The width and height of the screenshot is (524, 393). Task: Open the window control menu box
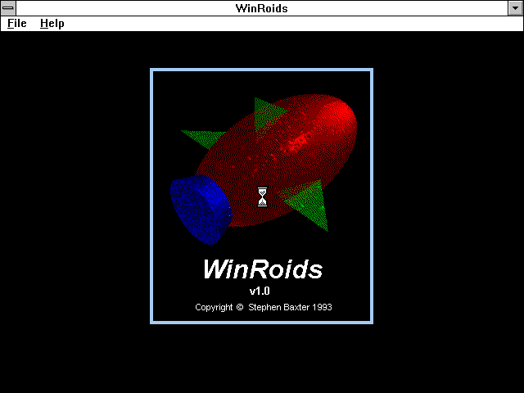point(8,8)
